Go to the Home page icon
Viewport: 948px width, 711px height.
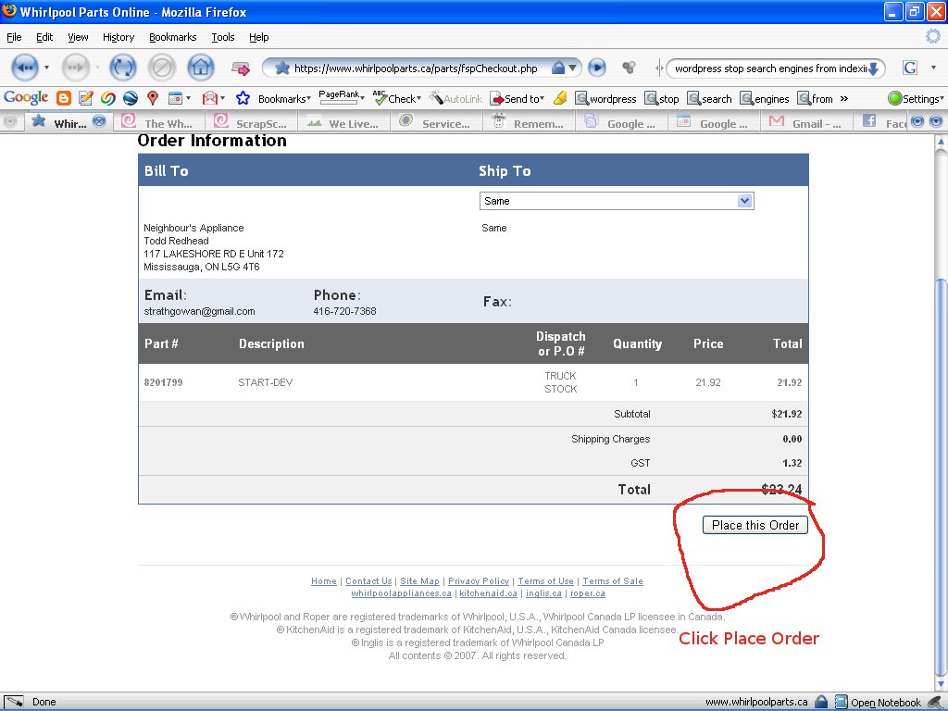click(201, 68)
